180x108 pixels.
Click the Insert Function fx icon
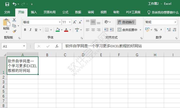tap(57, 46)
